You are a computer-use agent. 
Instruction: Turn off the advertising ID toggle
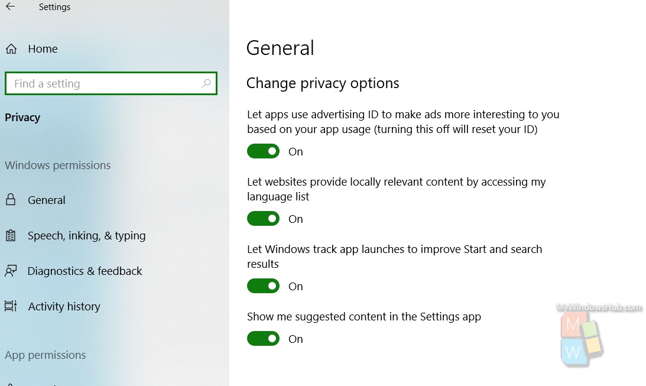click(263, 151)
